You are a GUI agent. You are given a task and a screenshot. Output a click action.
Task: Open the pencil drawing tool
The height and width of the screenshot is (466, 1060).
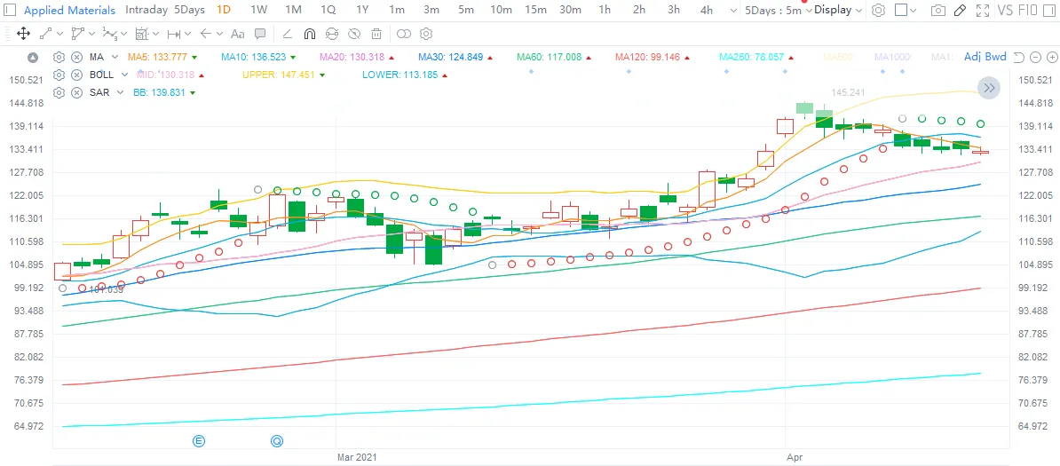click(x=960, y=10)
